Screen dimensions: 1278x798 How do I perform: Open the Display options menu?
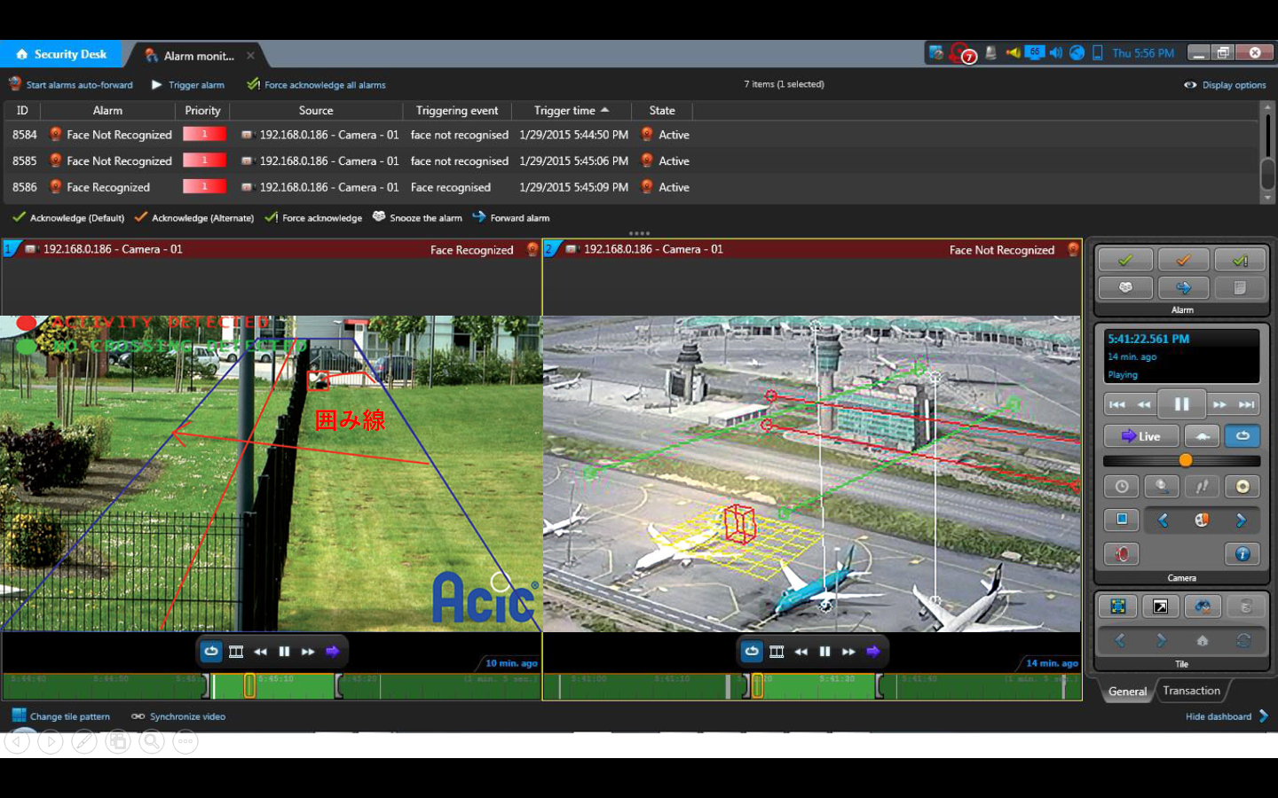(x=1225, y=85)
